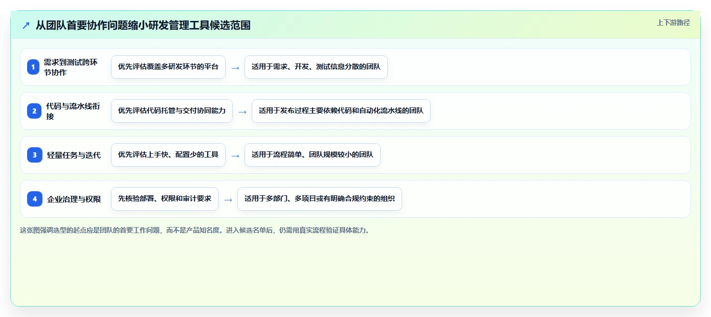The width and height of the screenshot is (711, 317).
Task: Click the number 2 step badge
Action: tap(35, 111)
